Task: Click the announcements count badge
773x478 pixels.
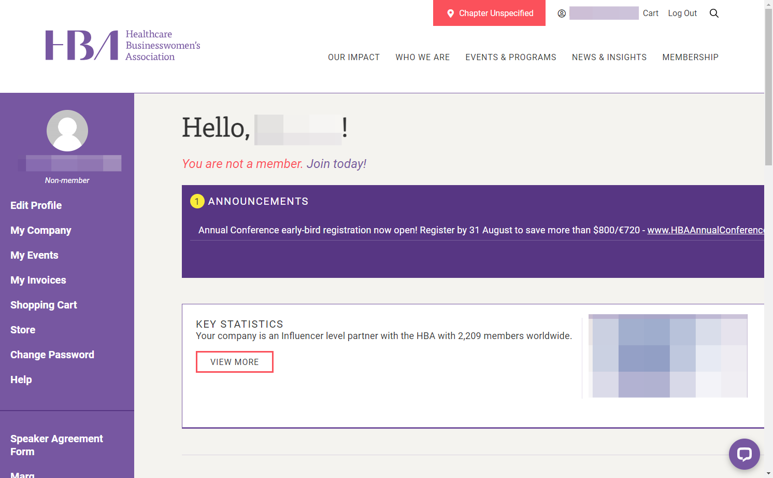Action: point(197,201)
